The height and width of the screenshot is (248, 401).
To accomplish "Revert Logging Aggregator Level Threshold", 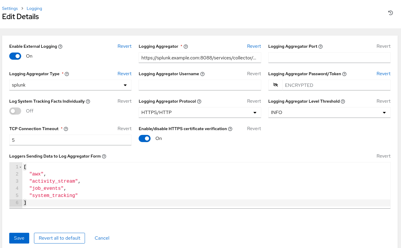I will (x=383, y=101).
